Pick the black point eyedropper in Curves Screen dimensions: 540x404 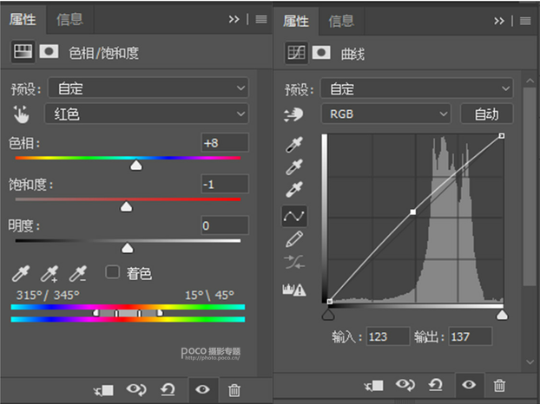coord(294,145)
